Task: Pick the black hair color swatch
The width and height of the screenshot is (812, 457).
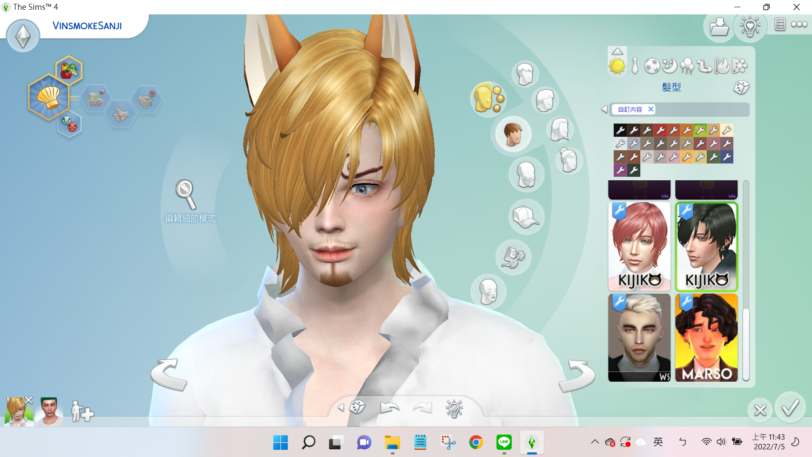Action: pos(620,130)
